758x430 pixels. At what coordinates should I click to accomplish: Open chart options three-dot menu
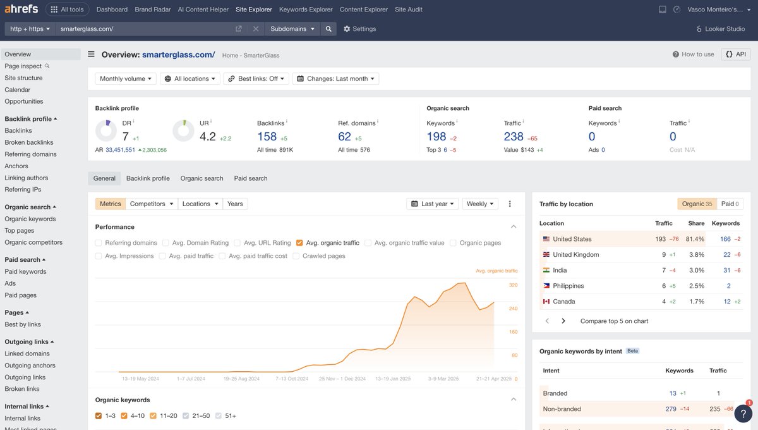pos(510,204)
